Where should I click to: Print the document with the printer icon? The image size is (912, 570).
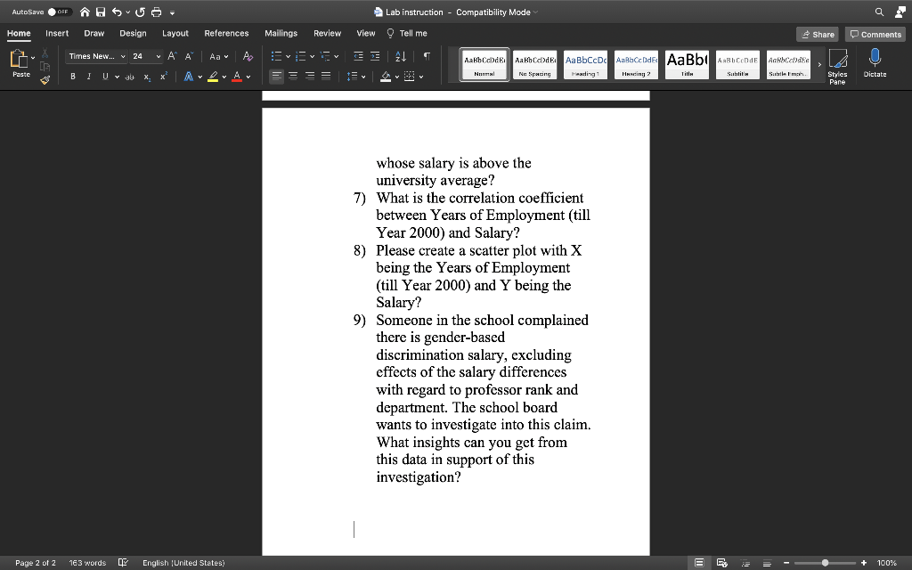click(157, 12)
